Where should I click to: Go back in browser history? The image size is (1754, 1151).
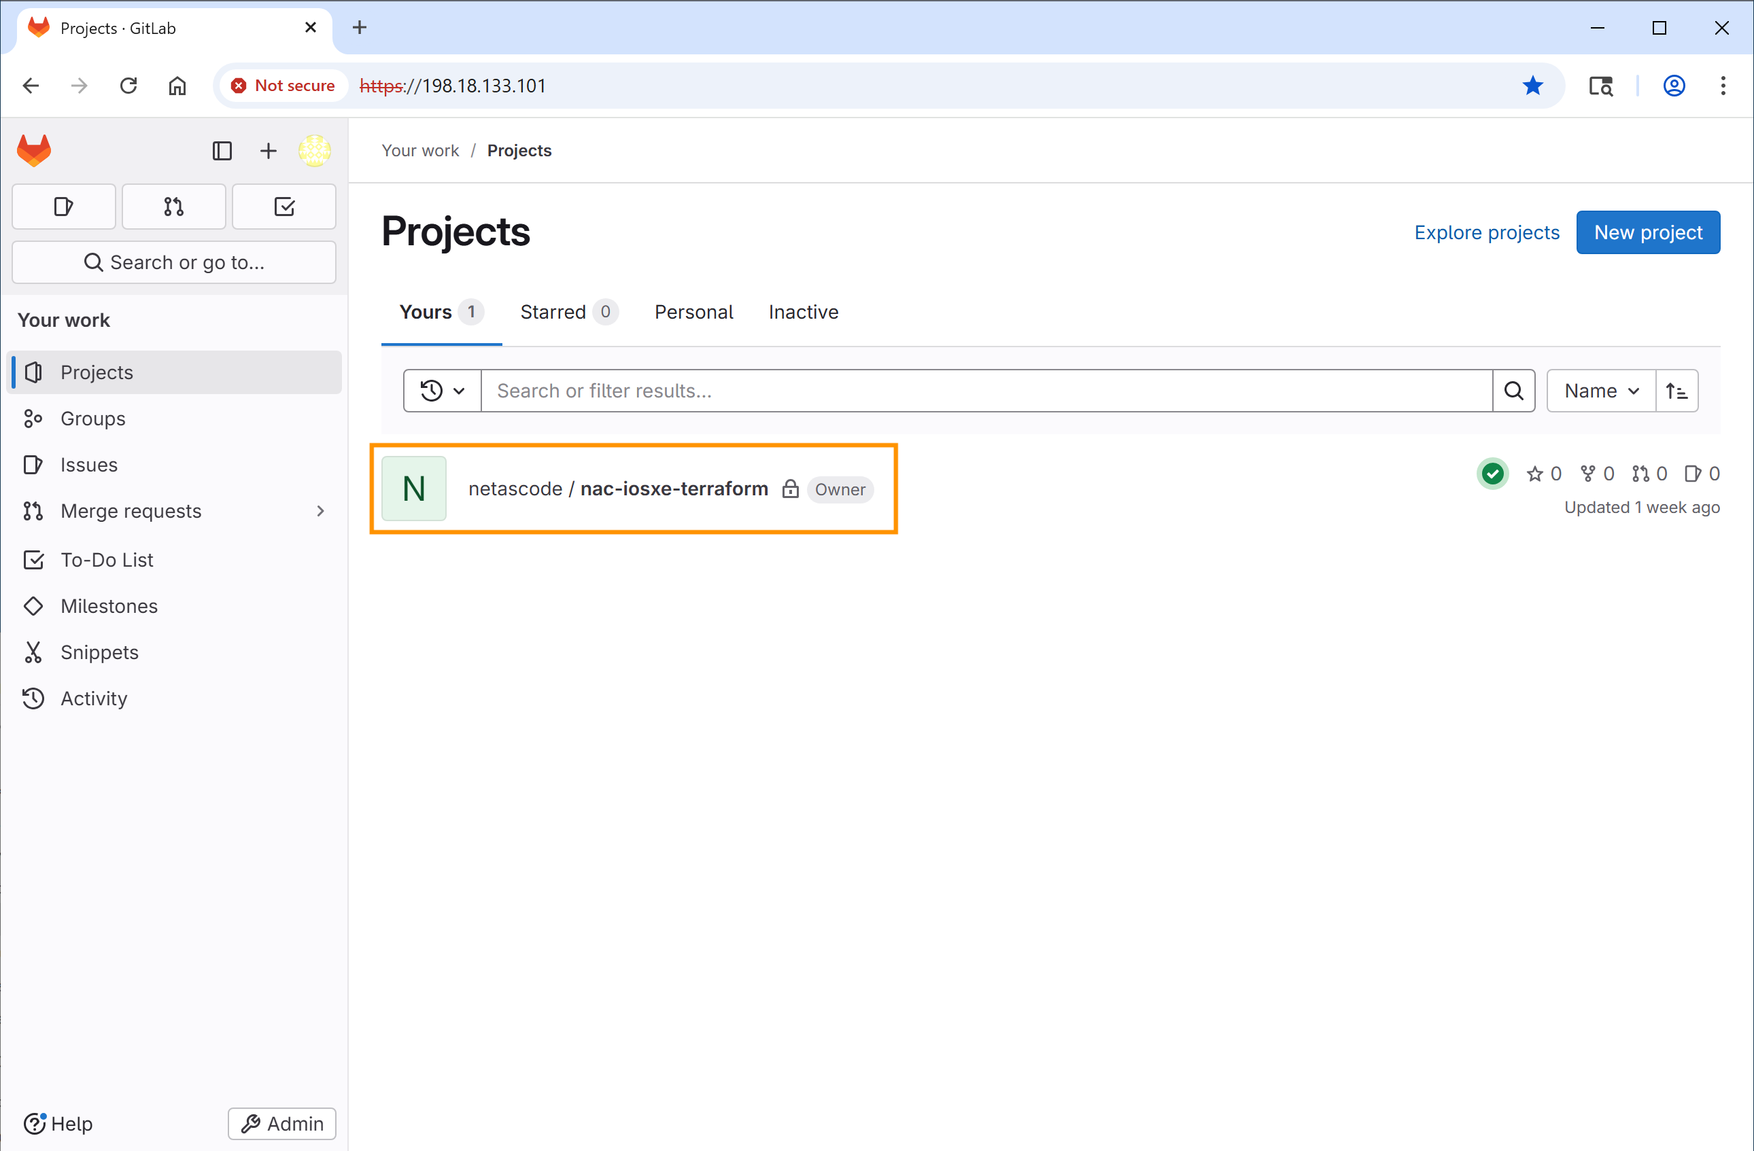[x=31, y=86]
